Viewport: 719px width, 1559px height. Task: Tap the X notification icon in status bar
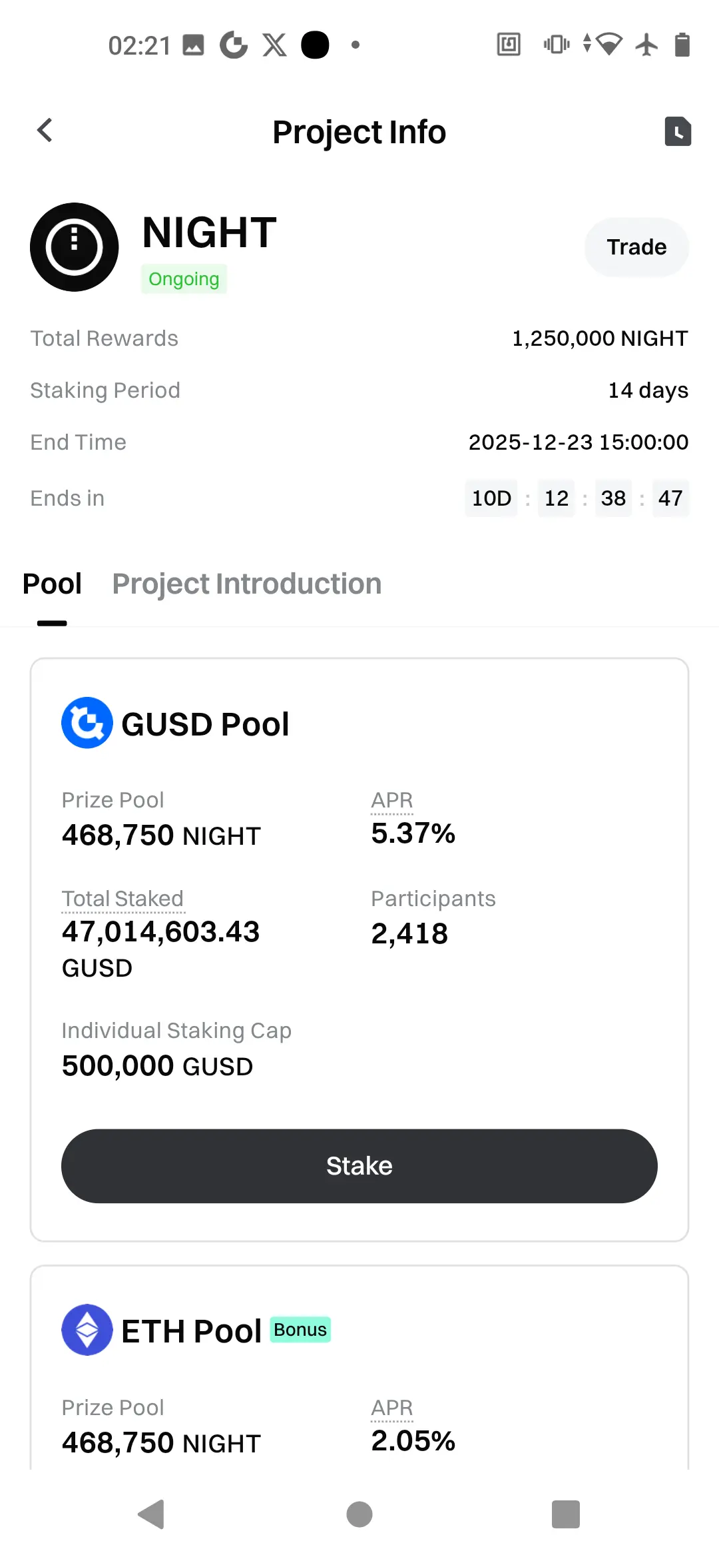274,45
